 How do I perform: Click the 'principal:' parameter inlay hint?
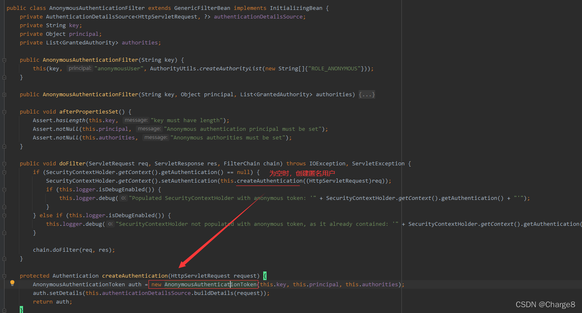tap(80, 68)
